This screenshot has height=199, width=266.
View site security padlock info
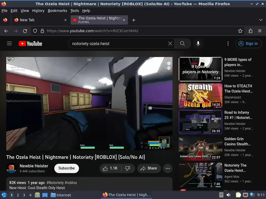point(42,31)
